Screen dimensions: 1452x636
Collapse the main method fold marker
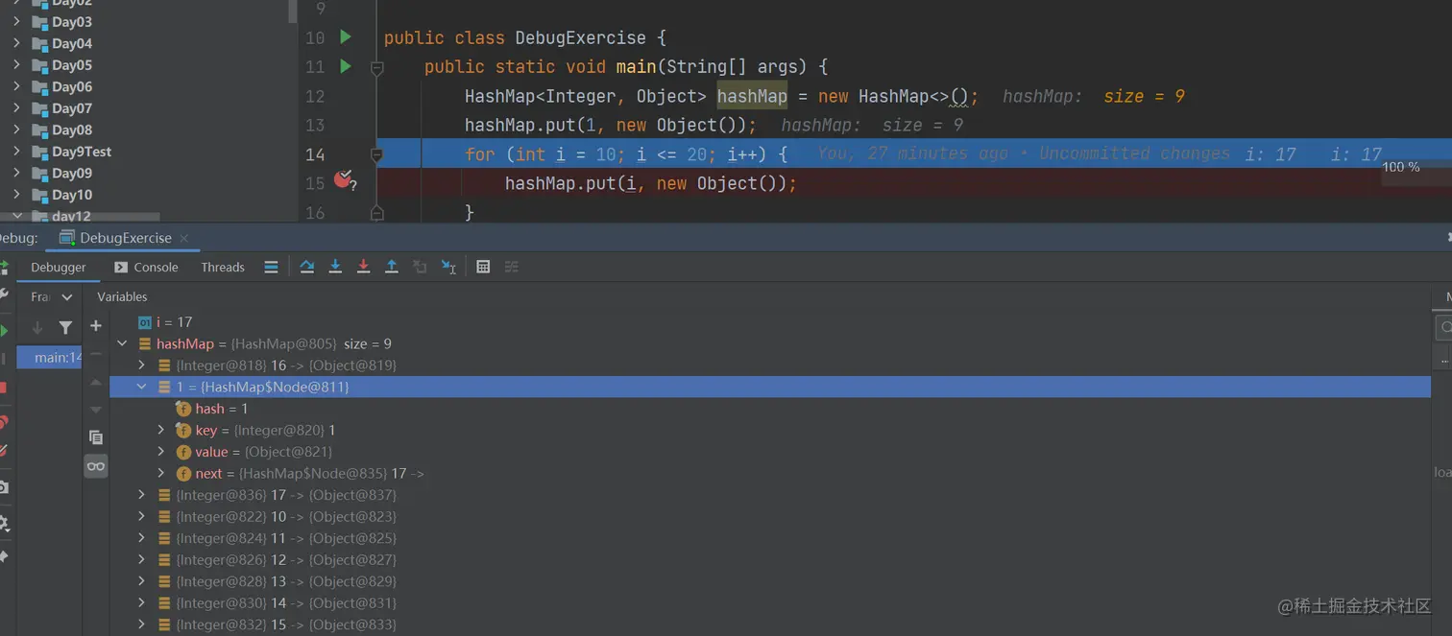tap(377, 68)
